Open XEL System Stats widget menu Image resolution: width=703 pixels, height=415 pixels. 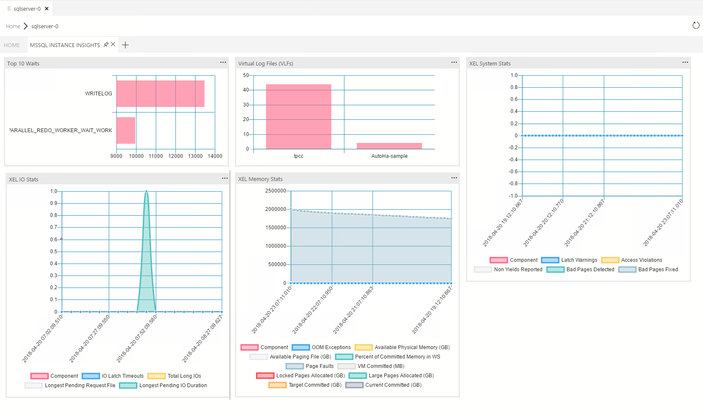coord(685,62)
